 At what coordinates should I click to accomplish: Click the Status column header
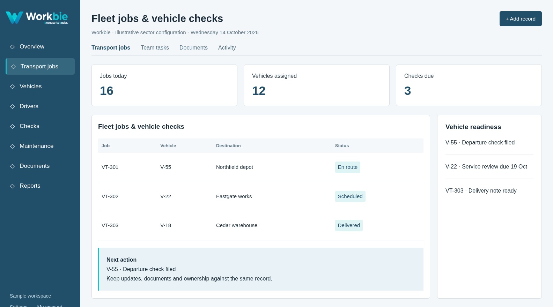coord(342,146)
